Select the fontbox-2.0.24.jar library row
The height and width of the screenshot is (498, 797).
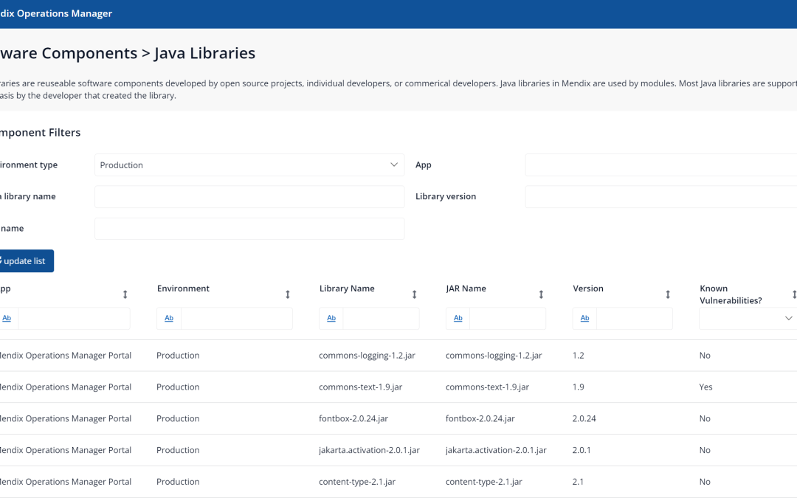pos(353,418)
